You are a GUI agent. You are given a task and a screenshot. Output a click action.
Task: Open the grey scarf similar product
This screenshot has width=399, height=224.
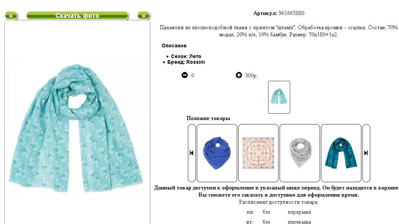pyautogui.click(x=300, y=153)
